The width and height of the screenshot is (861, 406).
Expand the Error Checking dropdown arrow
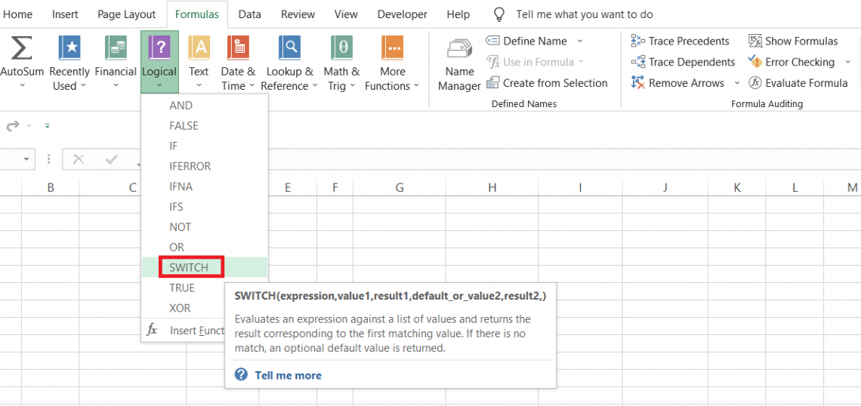click(x=847, y=62)
